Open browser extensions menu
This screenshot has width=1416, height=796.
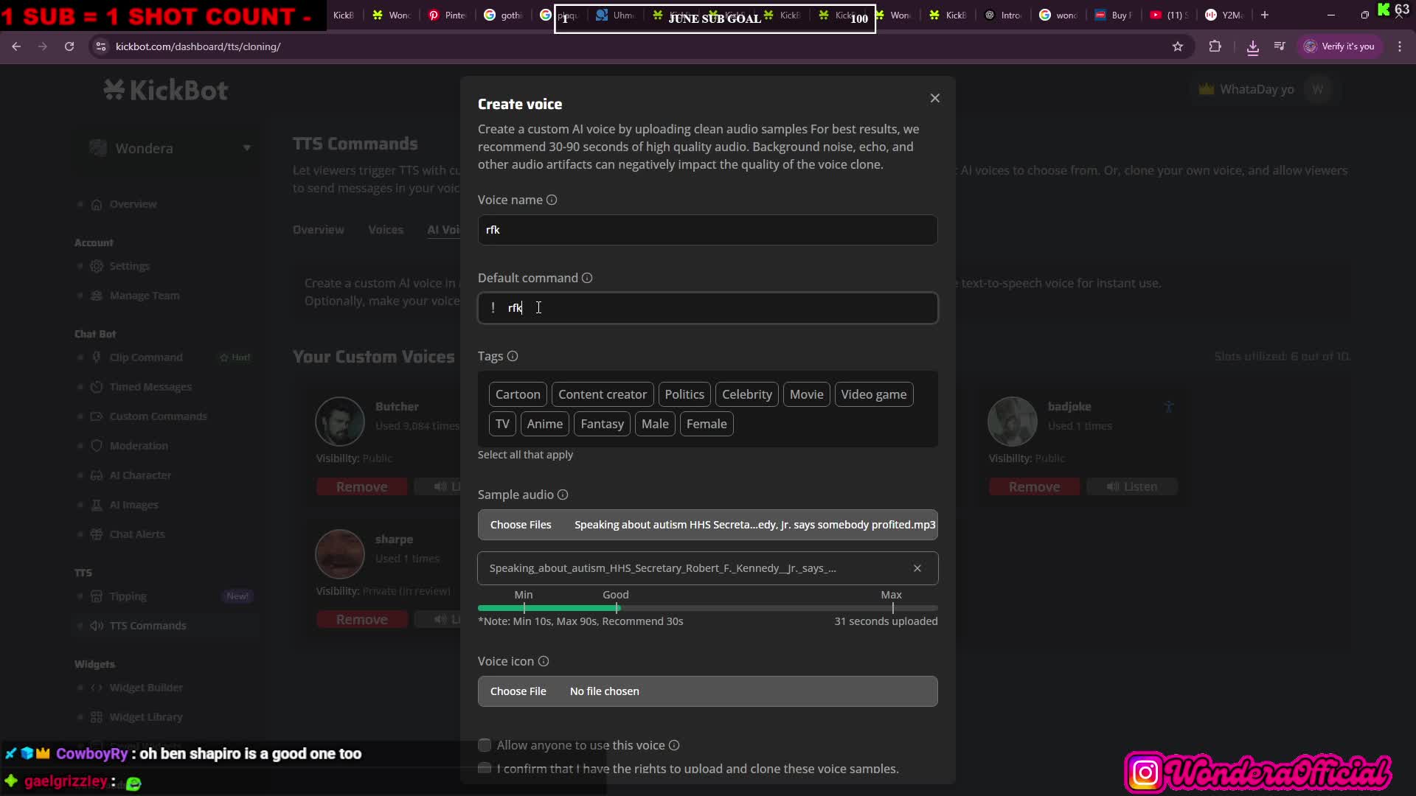[1215, 46]
